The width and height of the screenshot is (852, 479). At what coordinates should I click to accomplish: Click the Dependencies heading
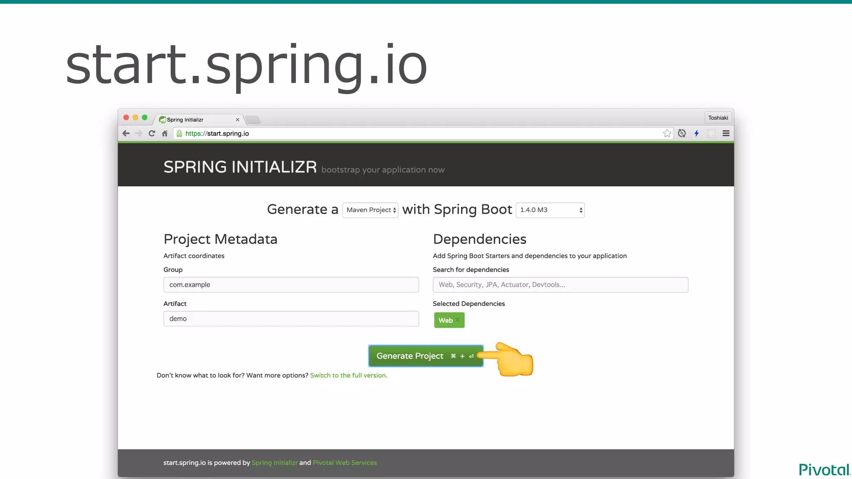point(480,239)
